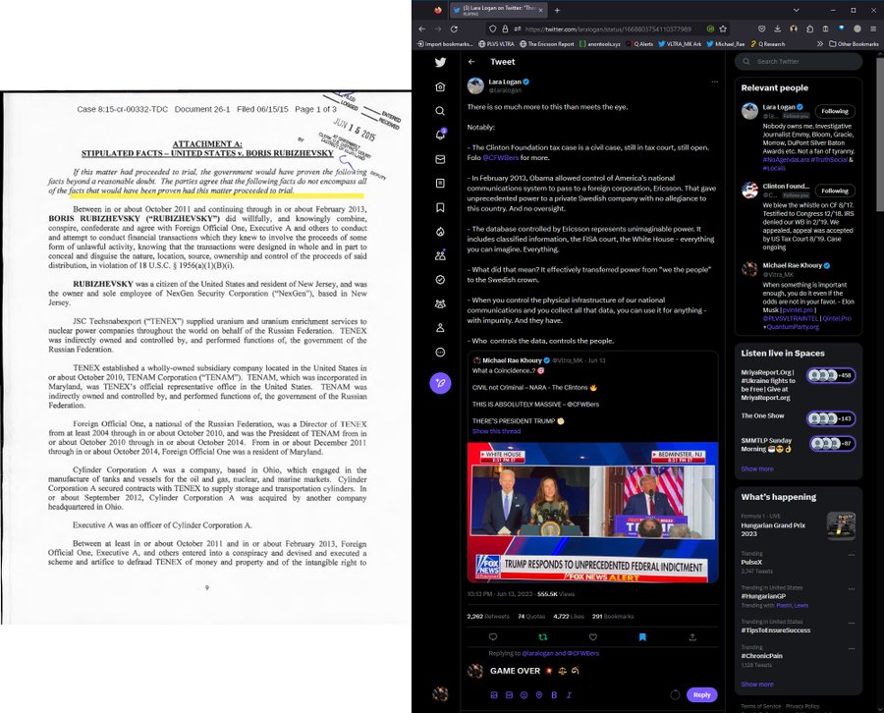The height and width of the screenshot is (713, 884).
Task: Open Firefox application hamburger menu
Action: [x=873, y=28]
